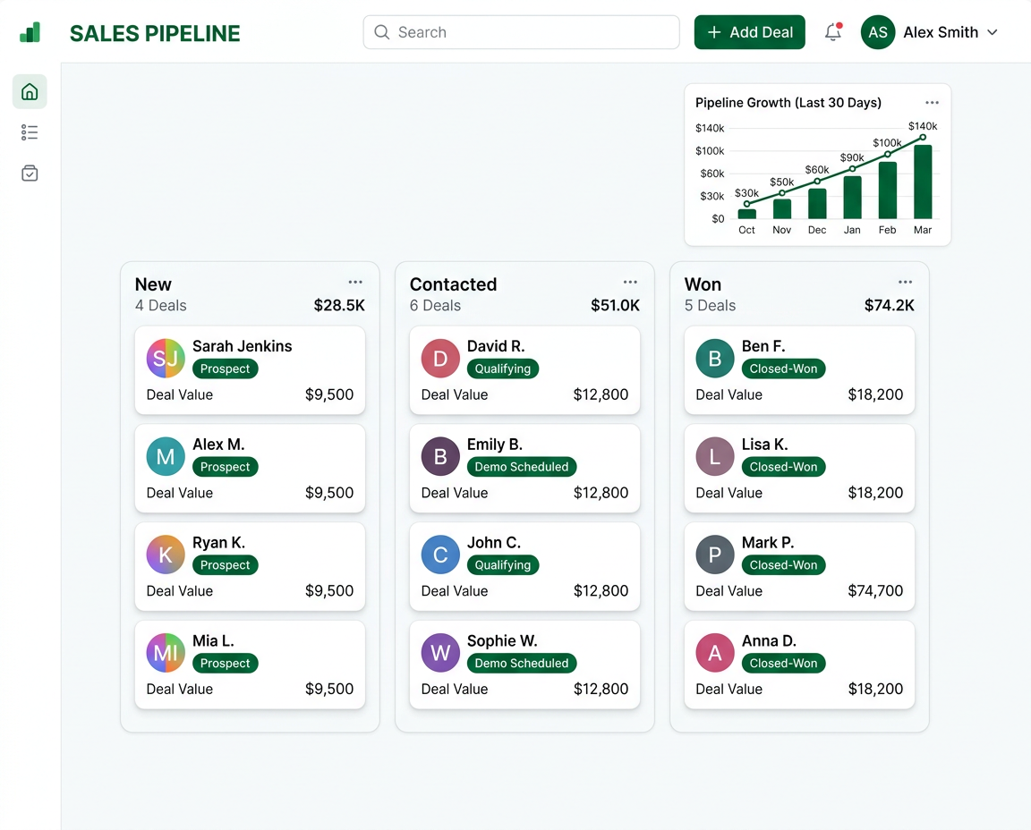
Task: Click the Contacted column $51.0K total
Action: 615,306
